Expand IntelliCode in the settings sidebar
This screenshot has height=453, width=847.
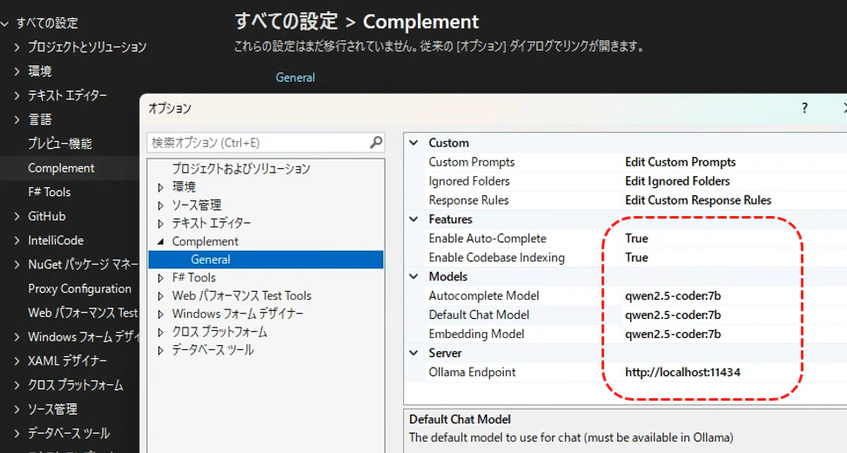pos(17,240)
